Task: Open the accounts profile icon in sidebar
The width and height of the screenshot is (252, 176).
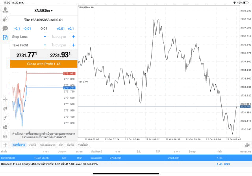Action: [5, 10]
